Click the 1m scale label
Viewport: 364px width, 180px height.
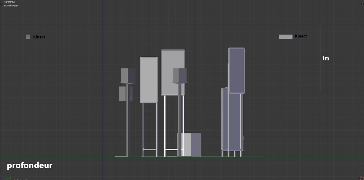coord(325,58)
